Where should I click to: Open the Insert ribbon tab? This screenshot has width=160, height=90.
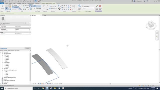coord(10,3)
